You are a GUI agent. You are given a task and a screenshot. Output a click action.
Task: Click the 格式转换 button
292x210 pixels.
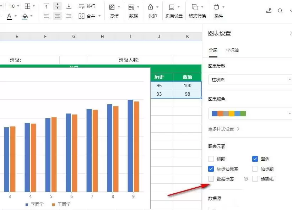[197, 11]
